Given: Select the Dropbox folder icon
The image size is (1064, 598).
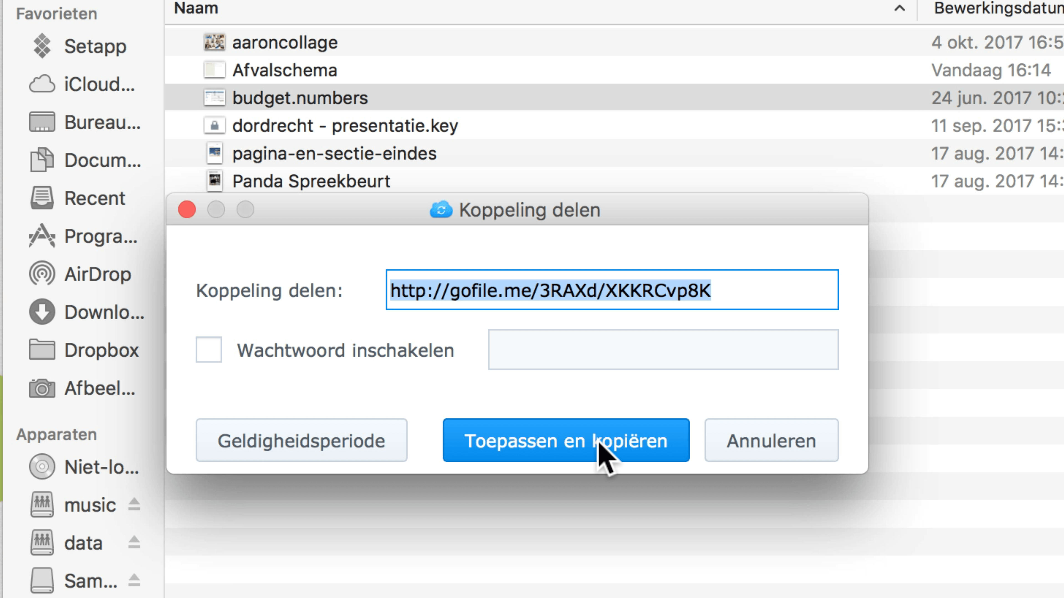Looking at the screenshot, I should coord(42,350).
